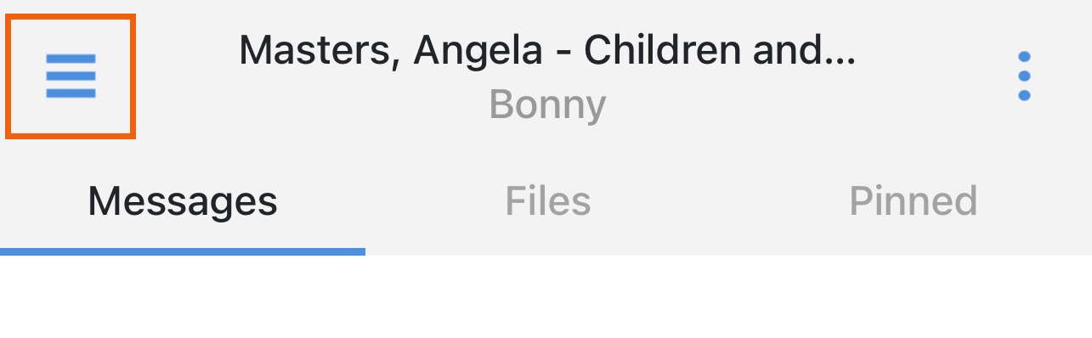Click the blue underline beneath Messages

[183, 251]
